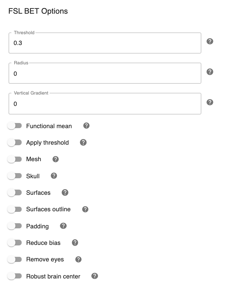This screenshot has height=287, width=227.
Task: Focus the Radius input field
Action: pyautogui.click(x=105, y=73)
